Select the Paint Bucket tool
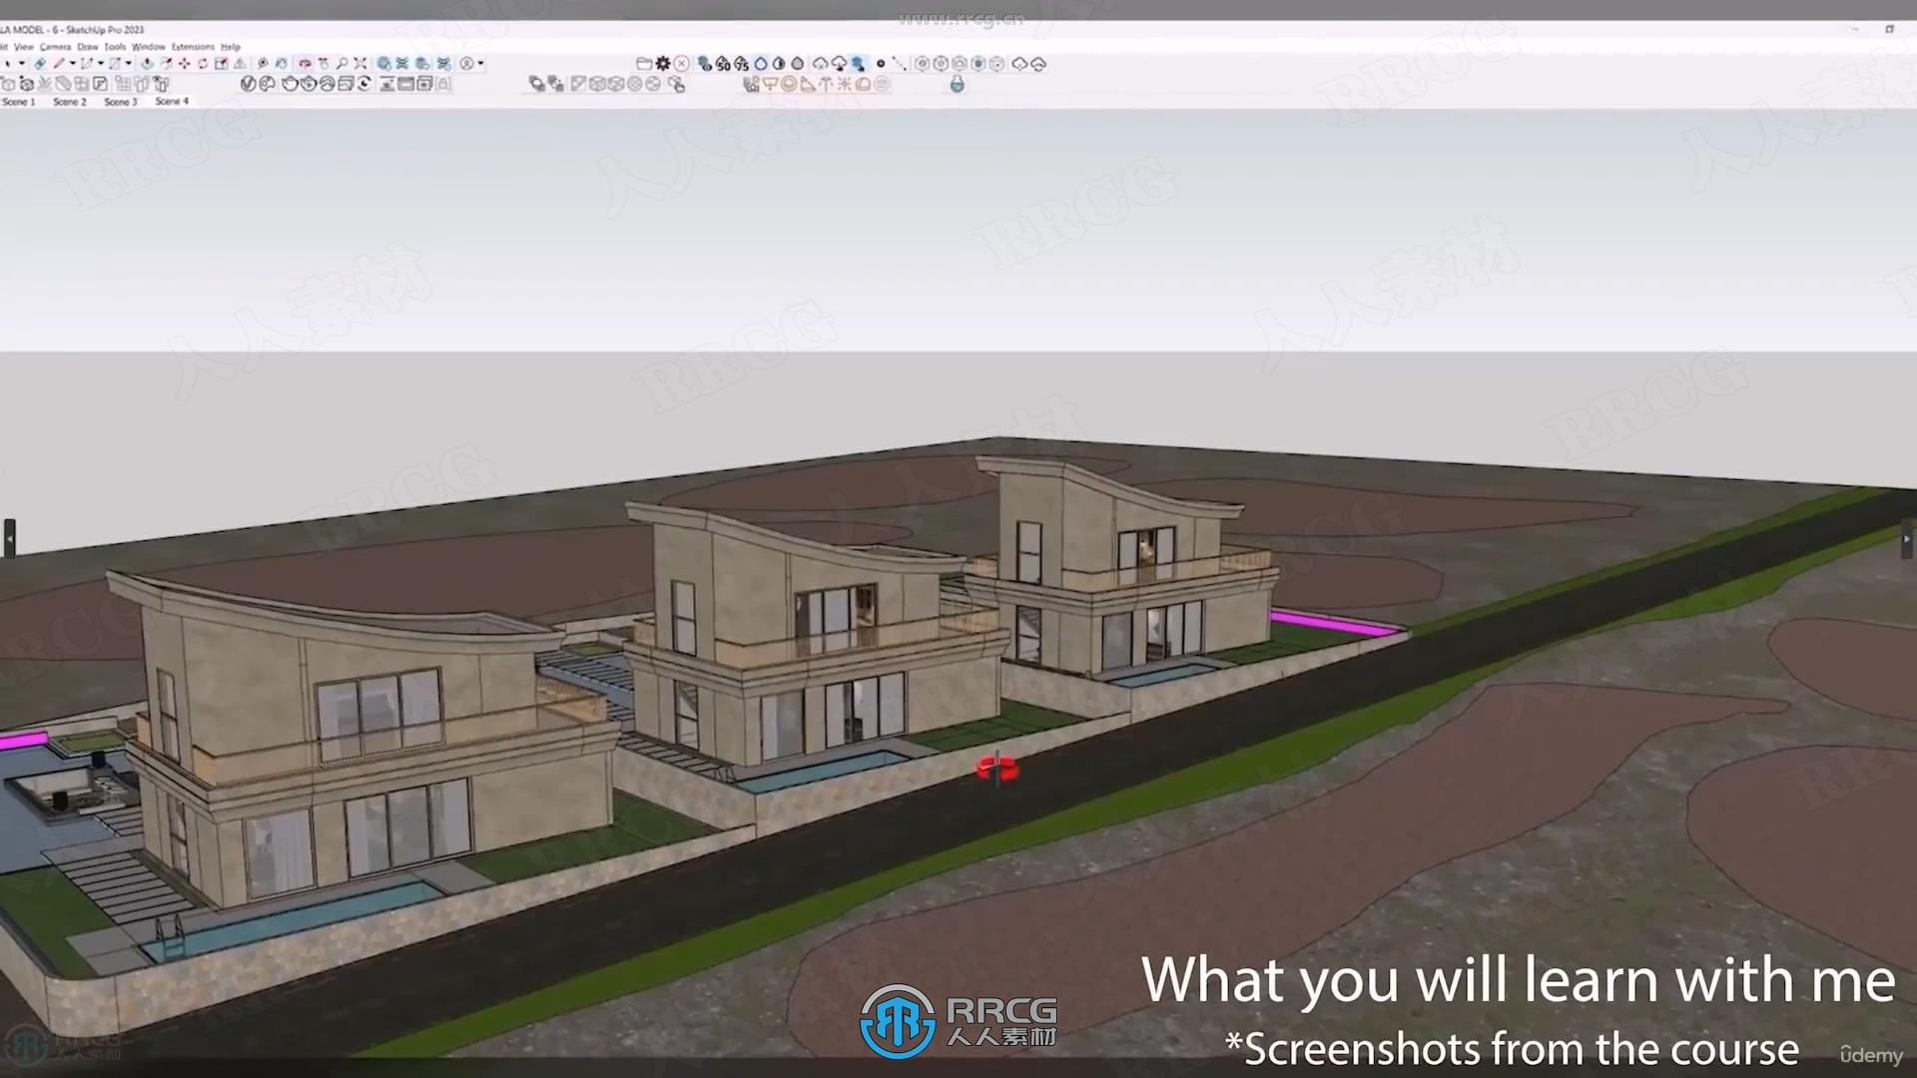The width and height of the screenshot is (1917, 1078). click(282, 63)
